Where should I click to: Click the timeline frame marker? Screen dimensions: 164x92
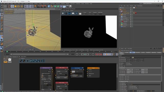tap(7, 52)
